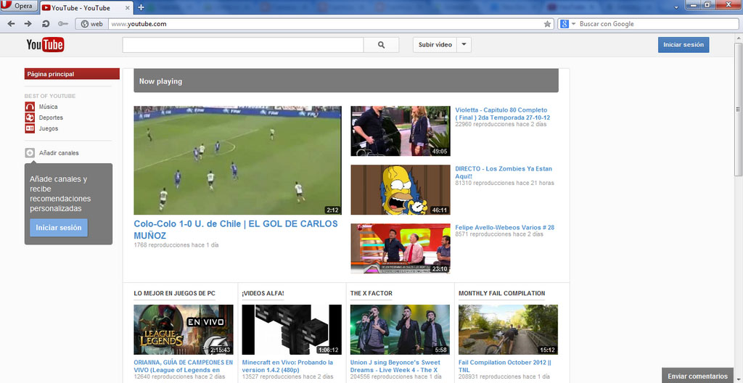Click the Subir vídeo button
Viewport: 743px width, 383px height.
click(435, 44)
